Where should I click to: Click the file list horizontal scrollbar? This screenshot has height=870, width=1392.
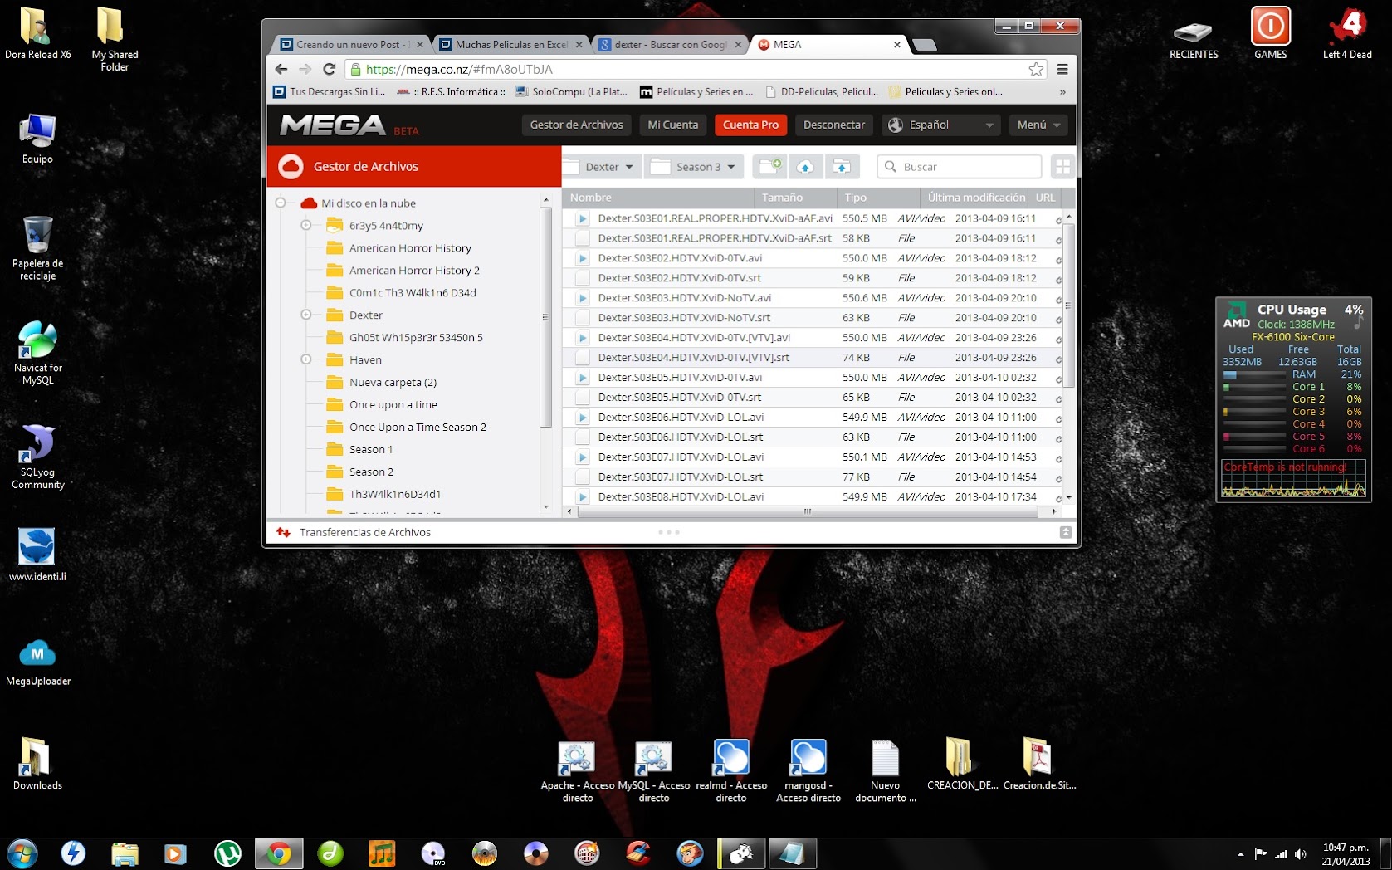click(808, 511)
